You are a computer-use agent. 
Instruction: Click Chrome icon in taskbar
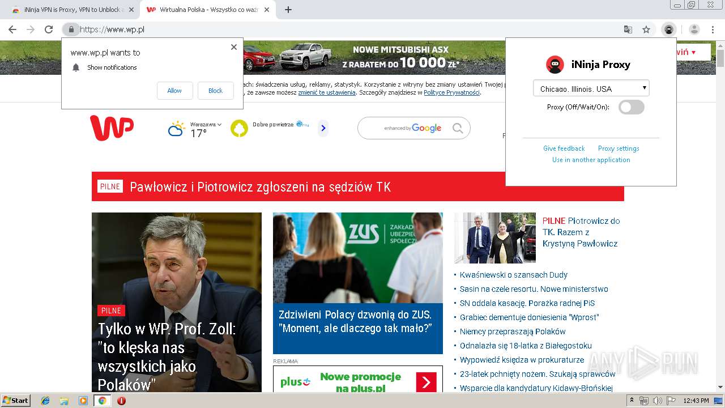click(x=103, y=401)
